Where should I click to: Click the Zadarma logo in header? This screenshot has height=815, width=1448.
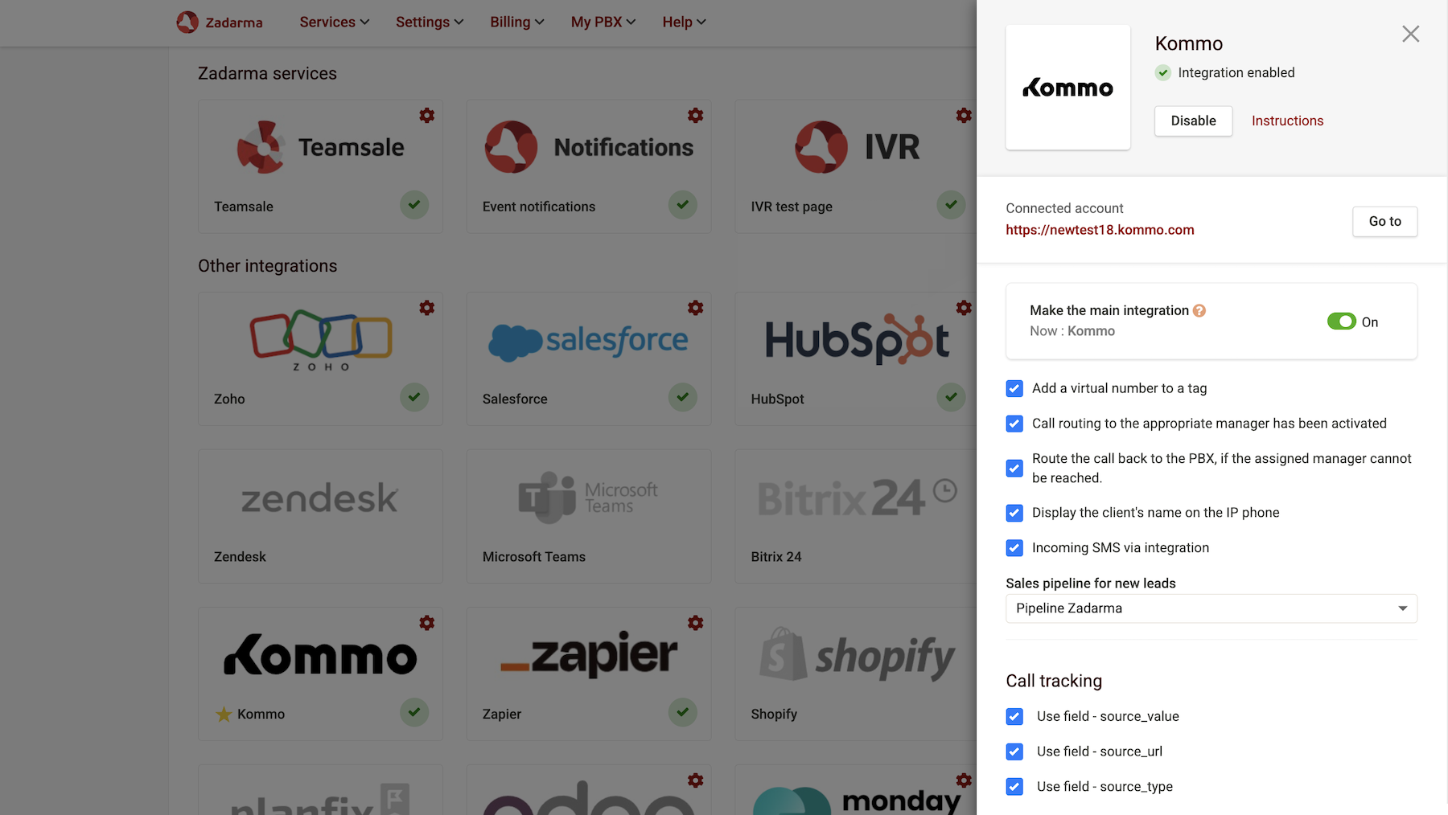(x=220, y=22)
